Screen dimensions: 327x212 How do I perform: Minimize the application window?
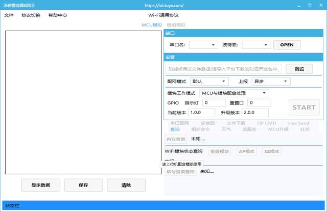[299, 6]
